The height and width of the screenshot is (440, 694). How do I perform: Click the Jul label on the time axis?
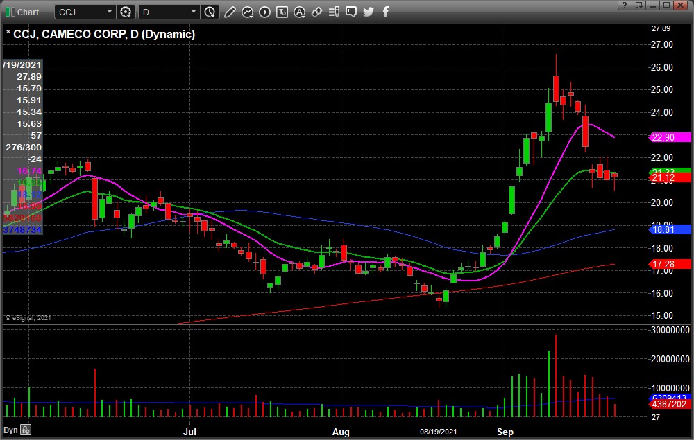click(x=189, y=432)
